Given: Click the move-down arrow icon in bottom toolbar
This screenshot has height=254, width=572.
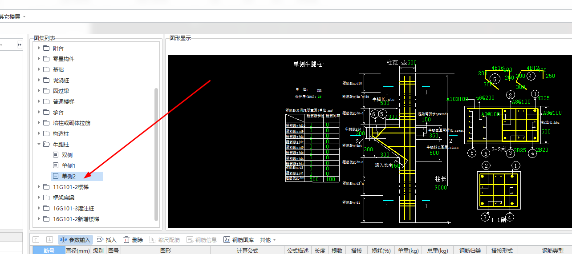Looking at the screenshot, I should pos(49,240).
